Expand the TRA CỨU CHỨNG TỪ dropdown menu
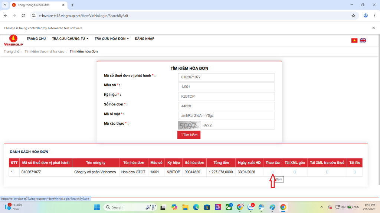 [70, 39]
